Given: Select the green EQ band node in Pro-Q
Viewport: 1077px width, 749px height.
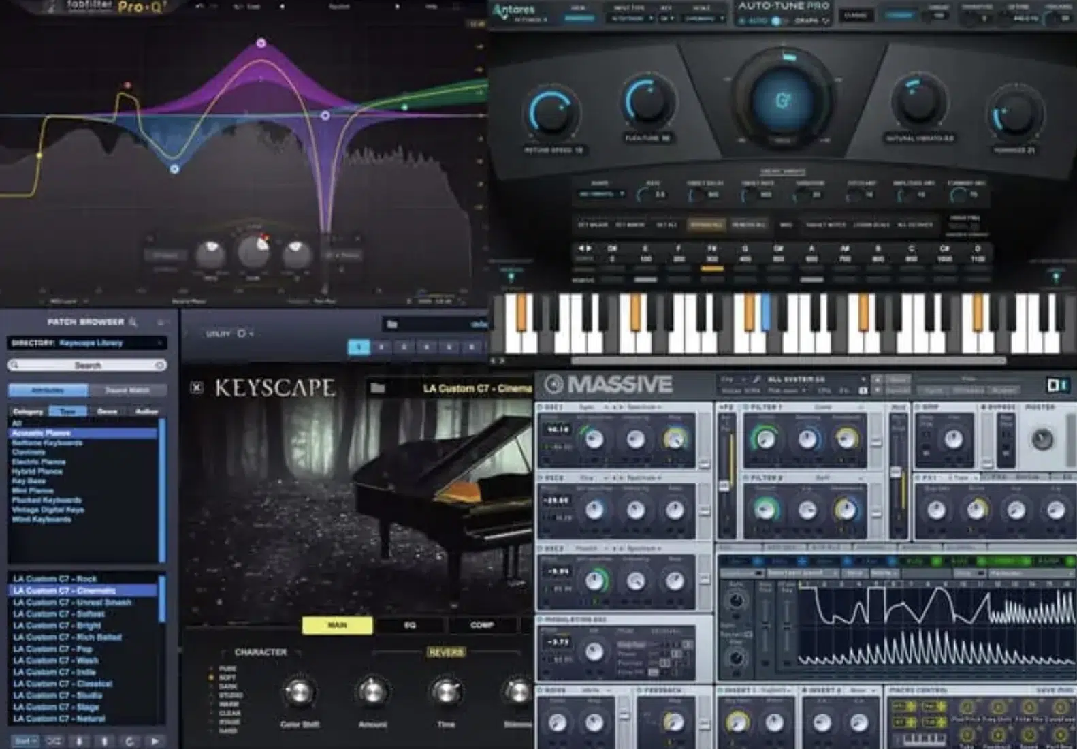Looking at the screenshot, I should coord(404,107).
